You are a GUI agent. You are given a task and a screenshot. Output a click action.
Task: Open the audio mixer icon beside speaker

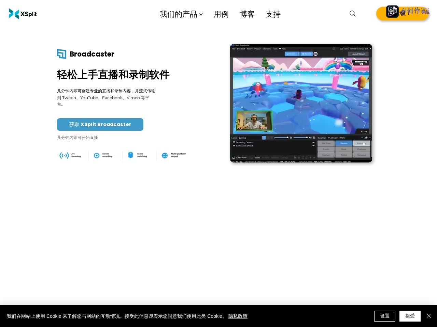point(314,138)
